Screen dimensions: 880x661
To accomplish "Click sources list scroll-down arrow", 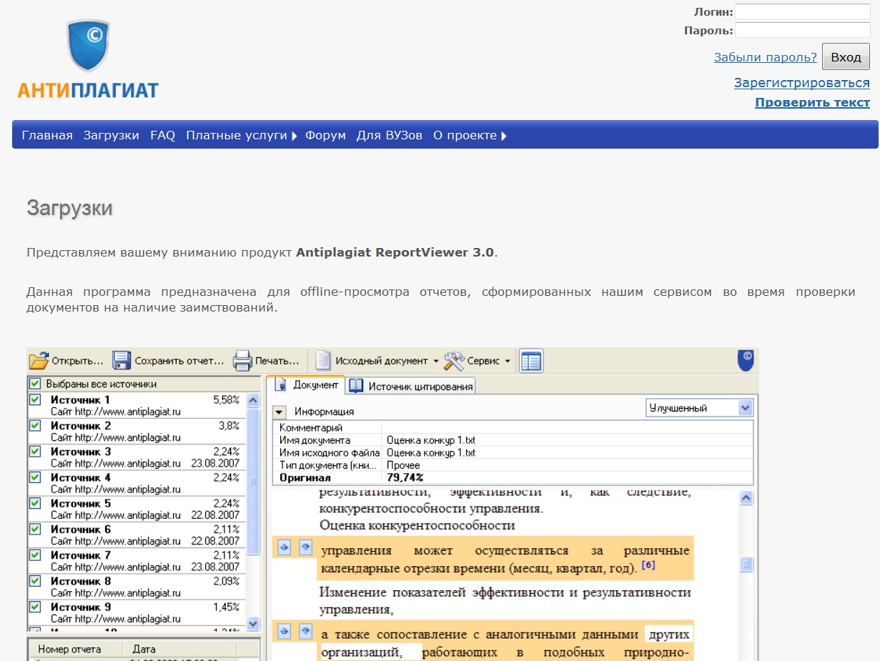I will [x=253, y=623].
